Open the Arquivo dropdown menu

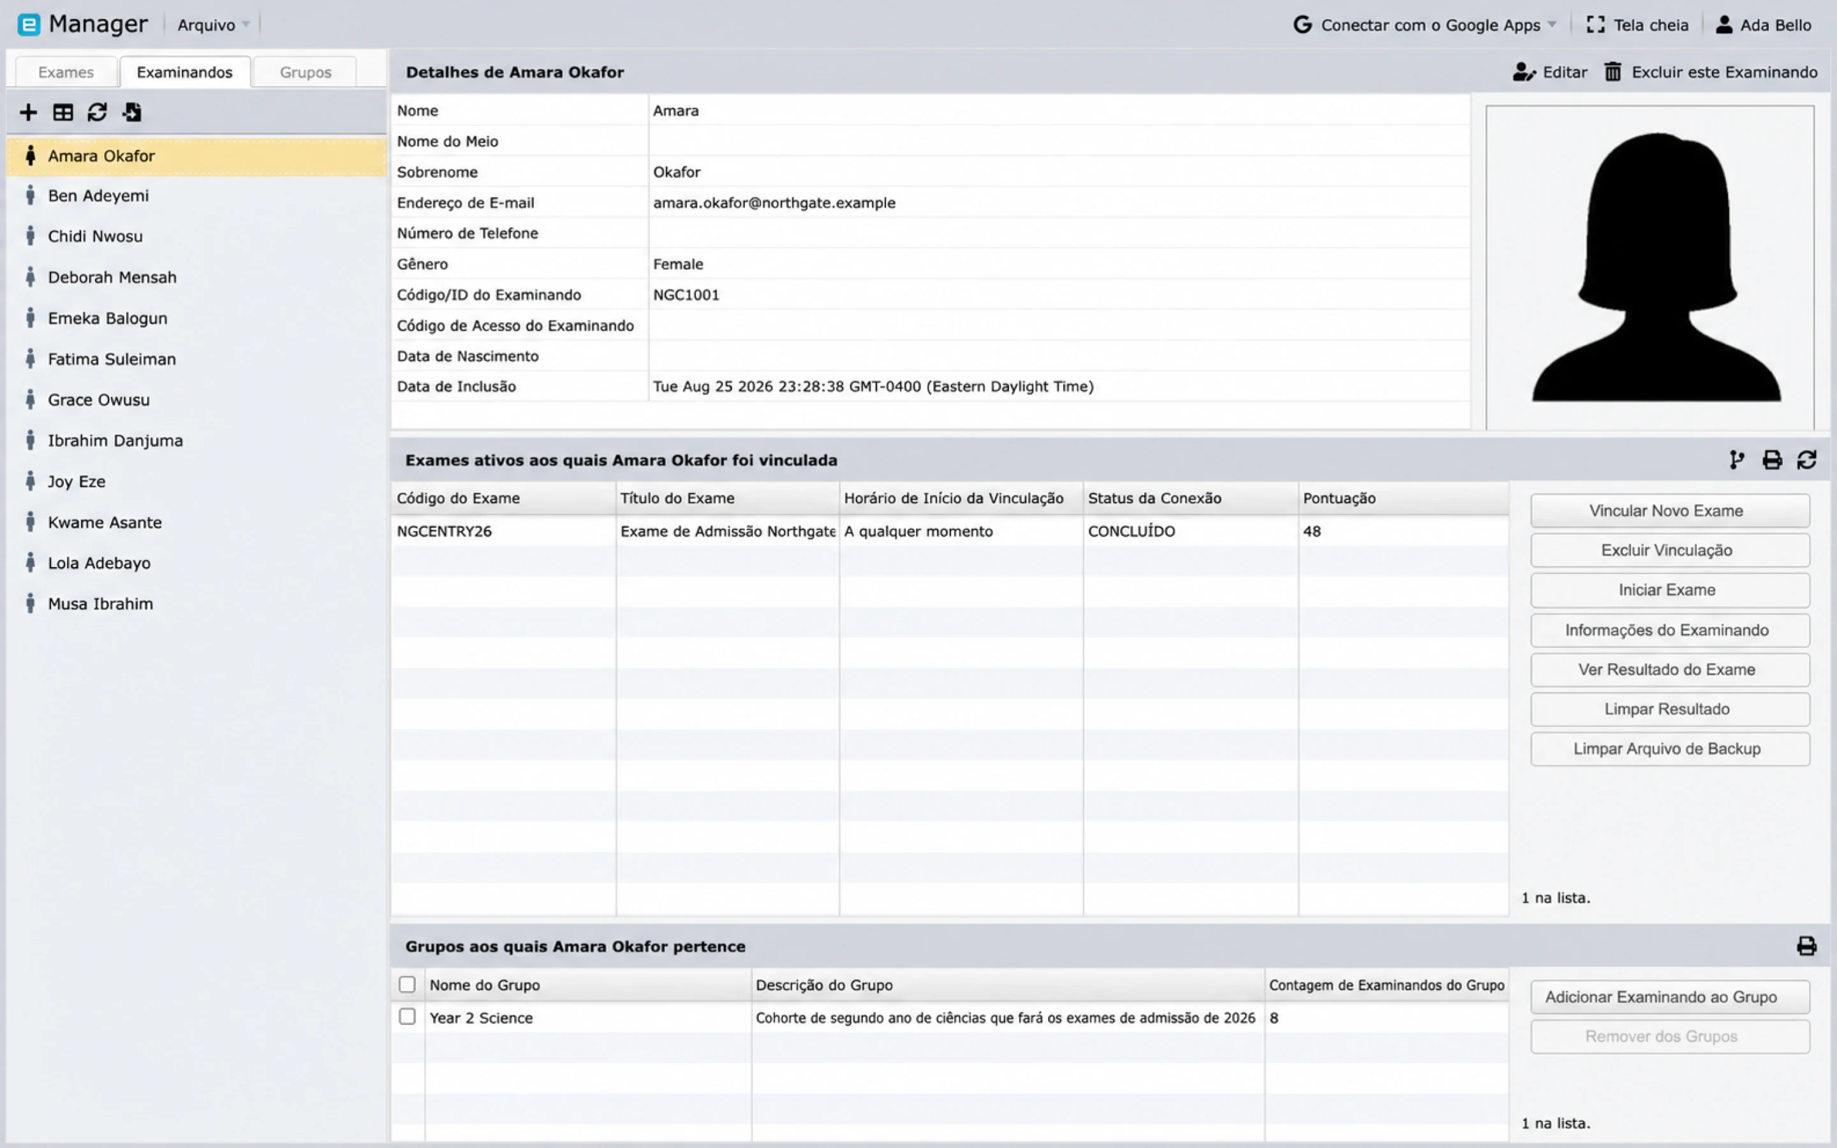pyautogui.click(x=213, y=25)
